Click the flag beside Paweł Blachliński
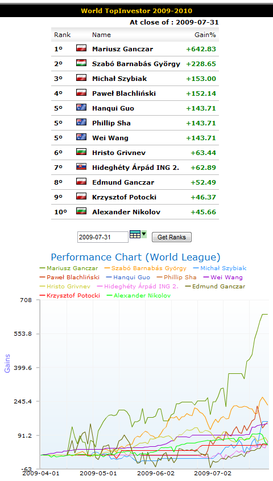Viewport: 273px width, 481px height. [x=81, y=92]
